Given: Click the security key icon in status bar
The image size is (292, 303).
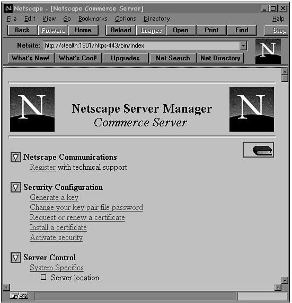Looking at the screenshot, I should point(19,296).
